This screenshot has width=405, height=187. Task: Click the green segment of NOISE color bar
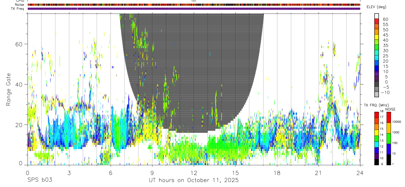coord(389,139)
